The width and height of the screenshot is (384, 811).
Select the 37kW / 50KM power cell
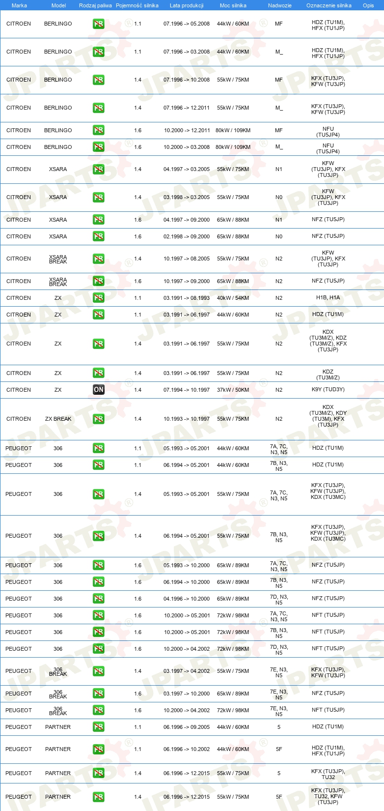pos(233,390)
